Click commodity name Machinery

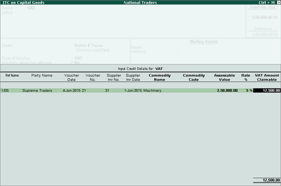tap(152, 90)
